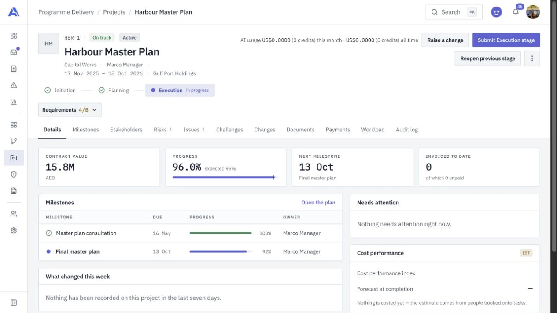The width and height of the screenshot is (557, 313).
Task: Switch to the Changes tab
Action: tap(265, 130)
